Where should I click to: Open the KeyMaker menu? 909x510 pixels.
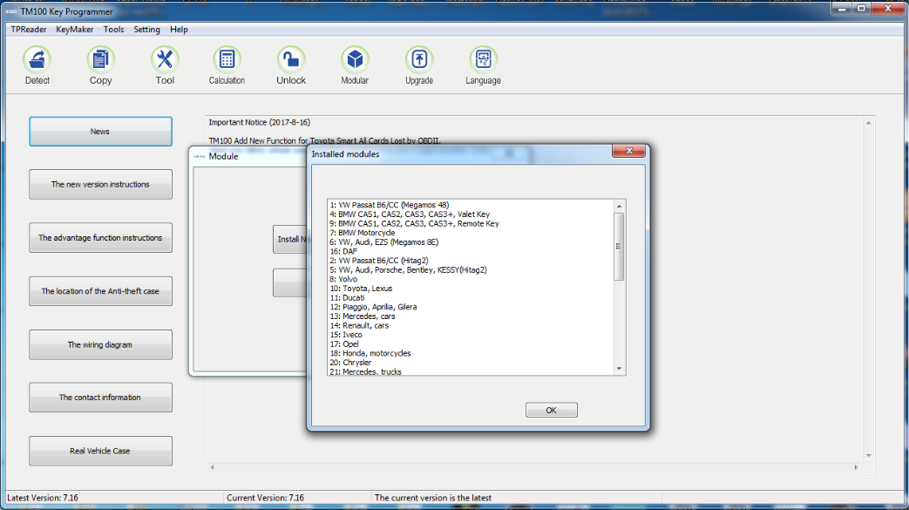(x=74, y=30)
